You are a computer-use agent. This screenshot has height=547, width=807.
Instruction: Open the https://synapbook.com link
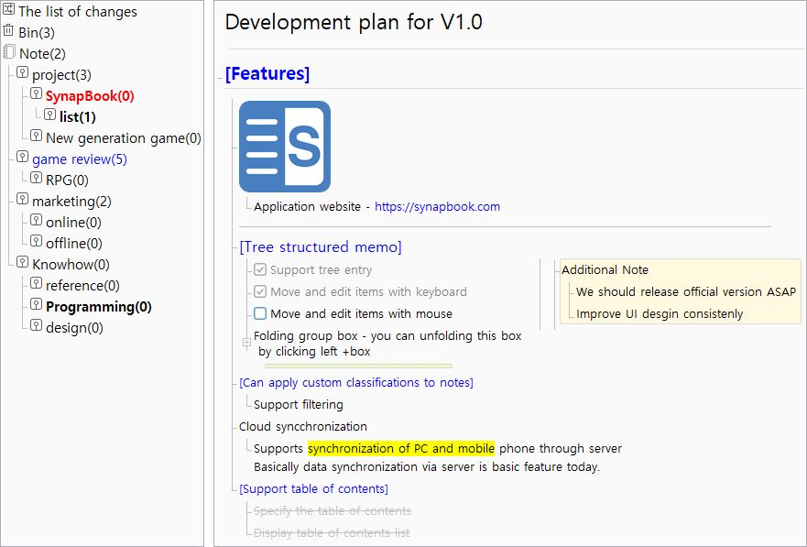coord(437,207)
